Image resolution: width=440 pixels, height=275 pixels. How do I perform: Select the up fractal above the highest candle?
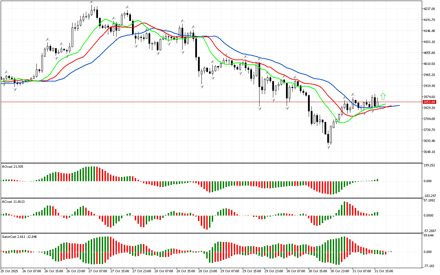click(92, 3)
